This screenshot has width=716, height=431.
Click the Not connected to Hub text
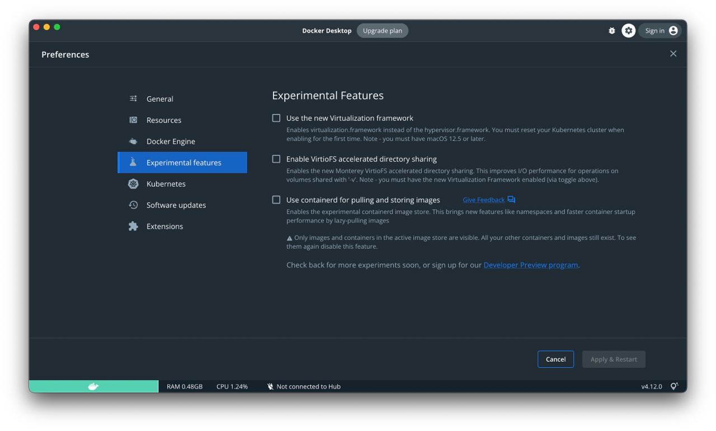[309, 386]
